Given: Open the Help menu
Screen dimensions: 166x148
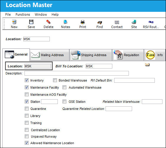Looking at the screenshot, I should pyautogui.click(x=55, y=14).
